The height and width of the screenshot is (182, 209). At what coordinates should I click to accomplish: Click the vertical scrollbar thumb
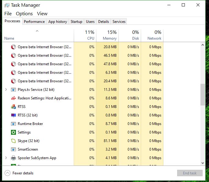(x=203, y=95)
